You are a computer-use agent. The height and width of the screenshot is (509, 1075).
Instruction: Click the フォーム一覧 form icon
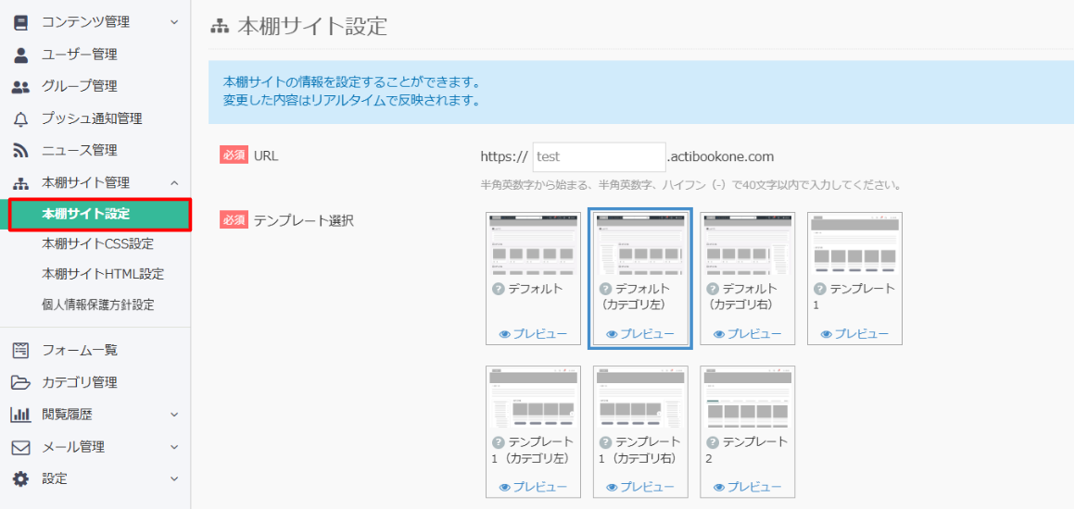tap(20, 351)
